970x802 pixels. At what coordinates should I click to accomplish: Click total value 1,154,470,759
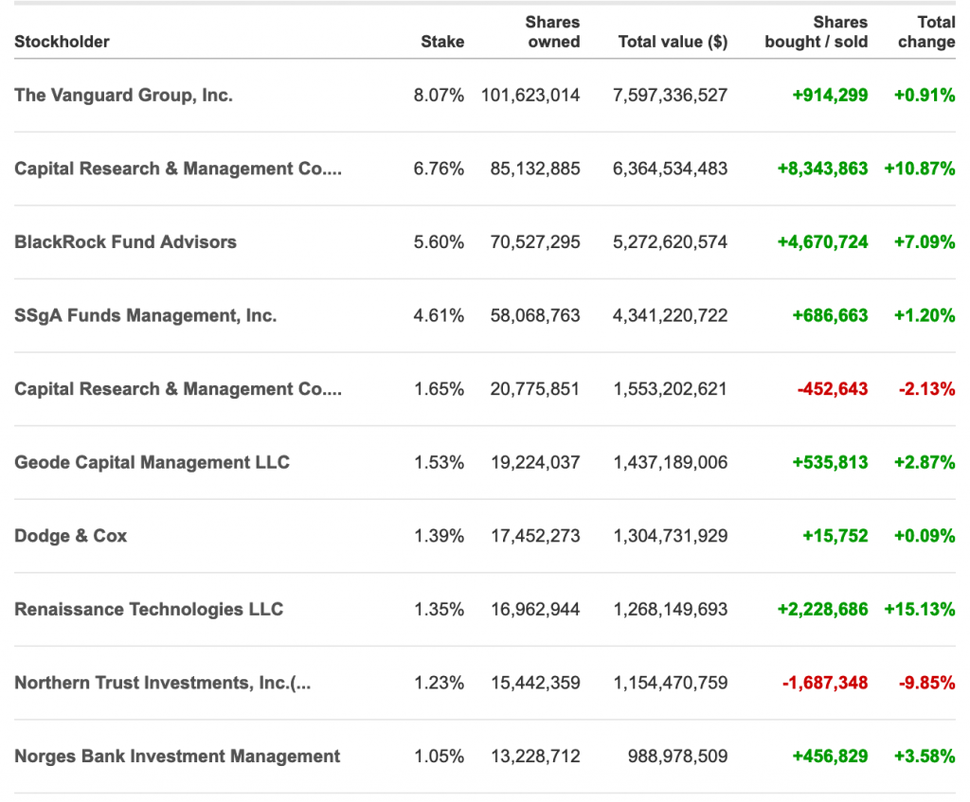(670, 683)
